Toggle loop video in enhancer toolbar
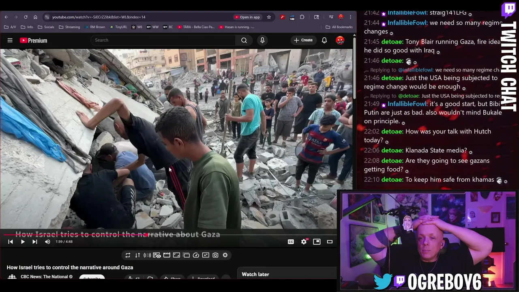 tap(128, 255)
